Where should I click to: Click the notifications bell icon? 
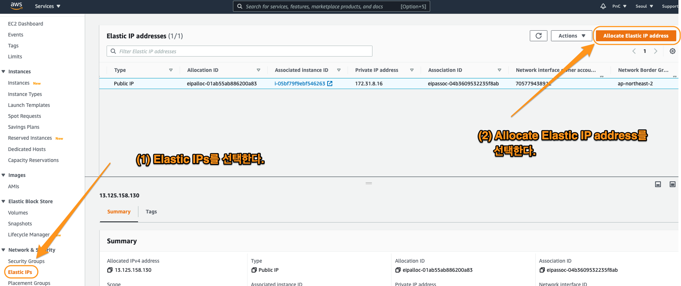[x=603, y=6]
